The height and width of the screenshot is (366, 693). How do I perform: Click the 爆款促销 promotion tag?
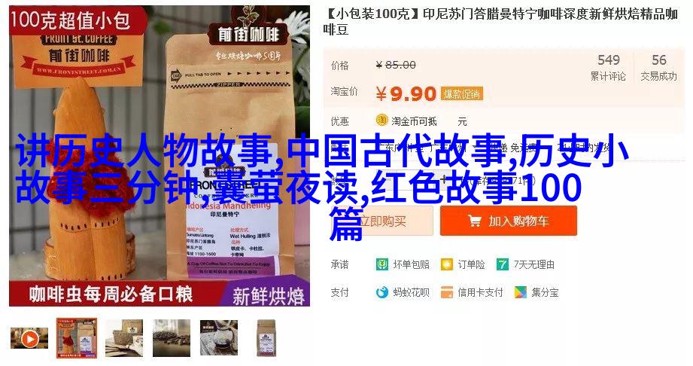click(461, 93)
